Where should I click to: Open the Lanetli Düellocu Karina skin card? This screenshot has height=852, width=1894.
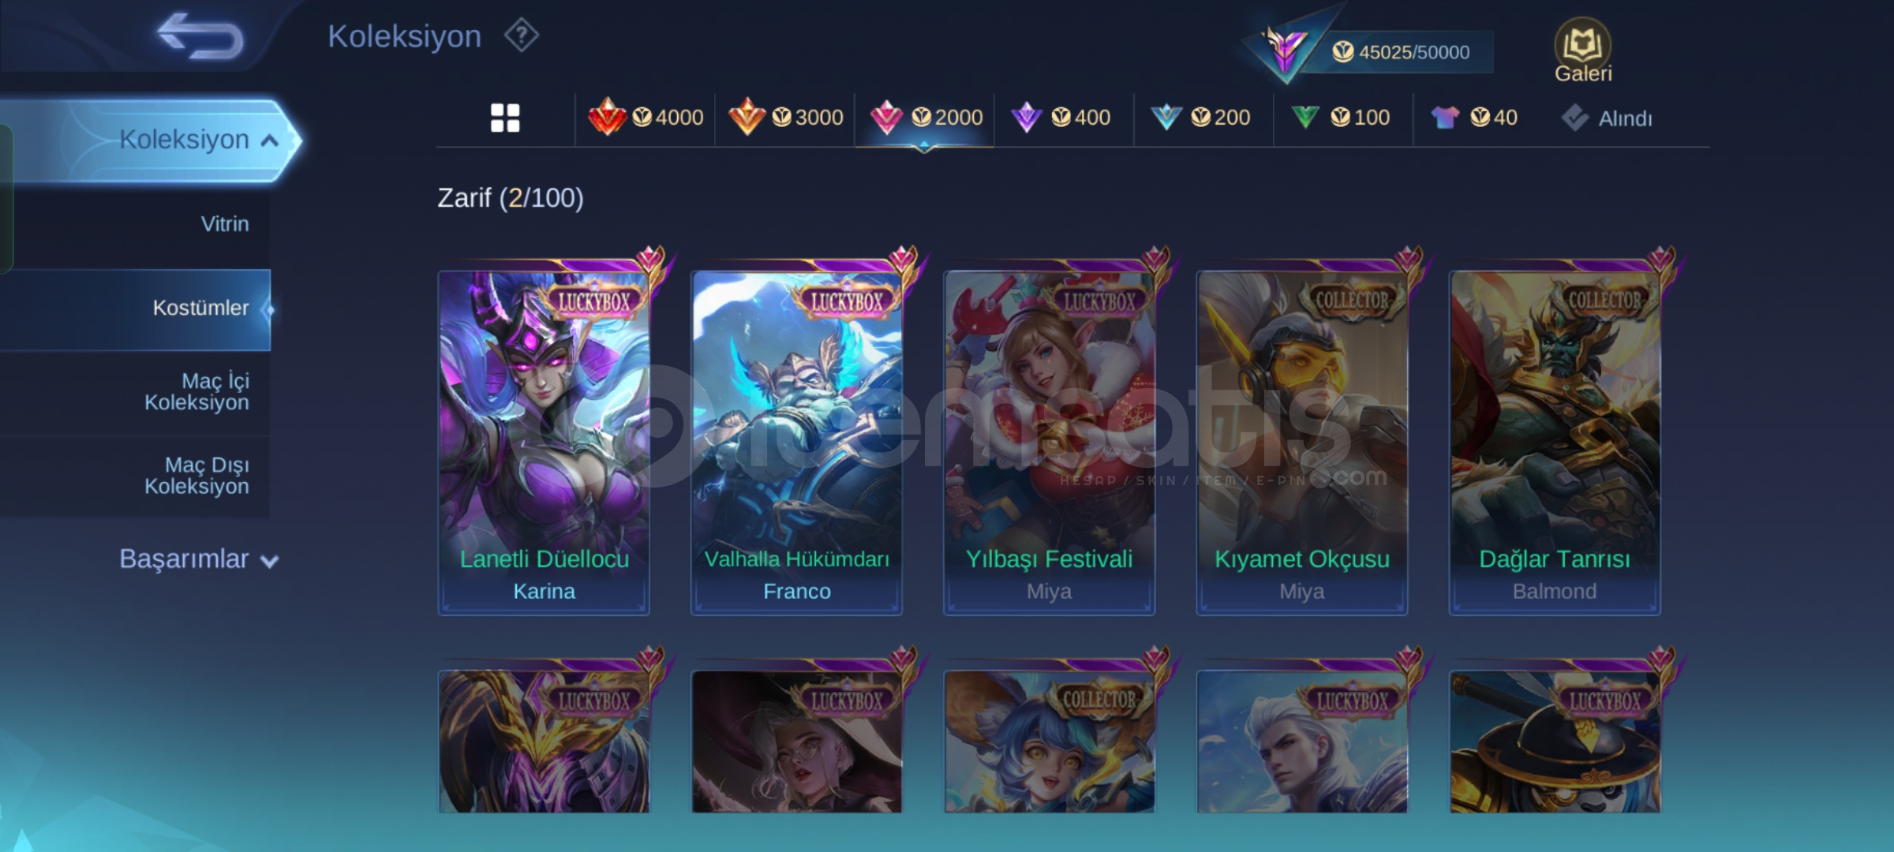tap(544, 442)
